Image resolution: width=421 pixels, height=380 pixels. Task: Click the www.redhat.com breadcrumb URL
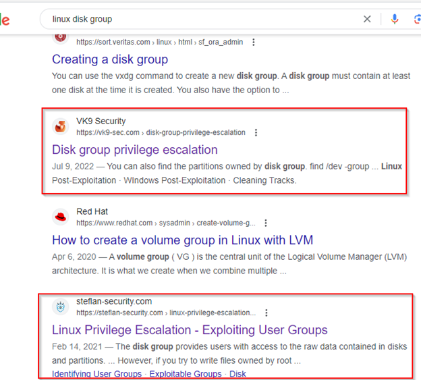tap(166, 223)
